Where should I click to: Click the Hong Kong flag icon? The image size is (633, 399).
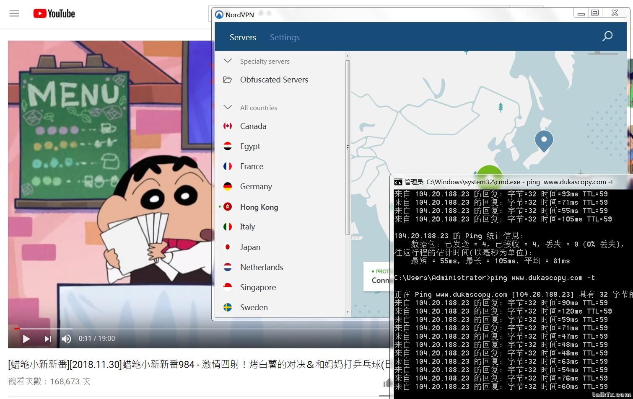click(228, 207)
